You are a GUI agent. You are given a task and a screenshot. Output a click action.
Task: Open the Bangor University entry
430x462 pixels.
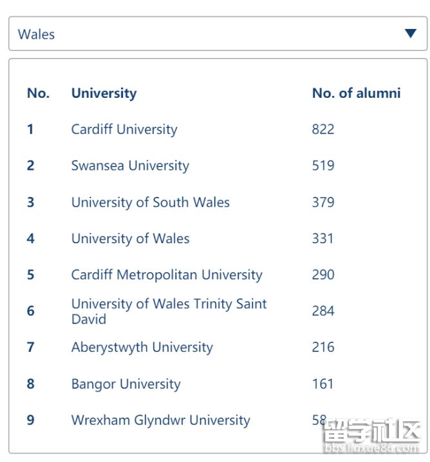126,384
